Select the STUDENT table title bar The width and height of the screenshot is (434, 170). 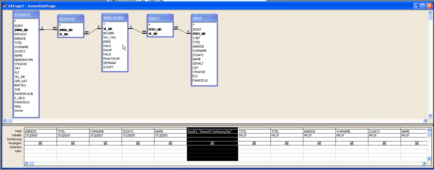tap(26, 15)
